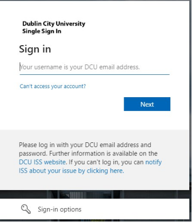The image size is (192, 222).
Task: Click the word 'notify' link text
Action: [x=153, y=162]
